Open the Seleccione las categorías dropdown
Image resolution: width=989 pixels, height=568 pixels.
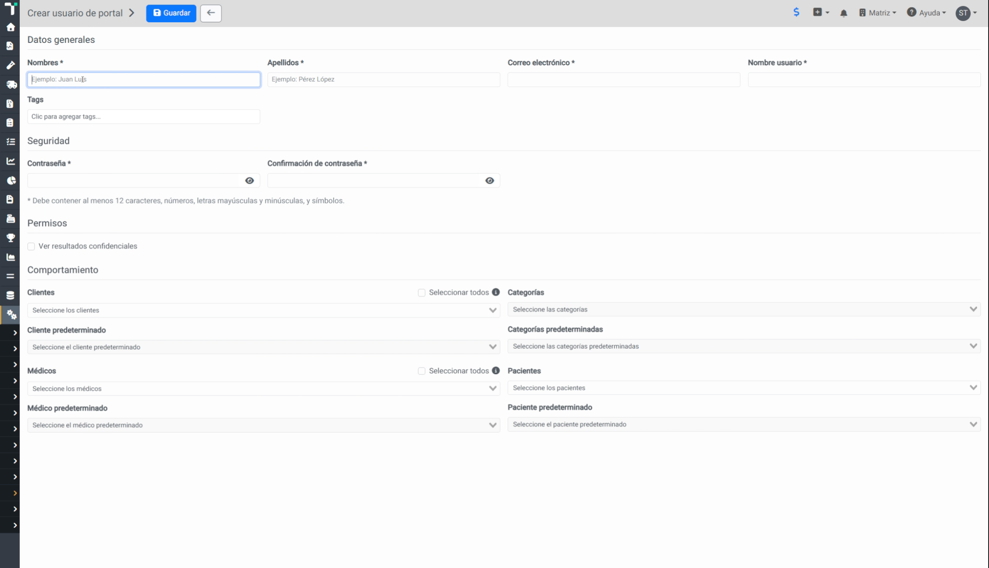[x=744, y=309]
